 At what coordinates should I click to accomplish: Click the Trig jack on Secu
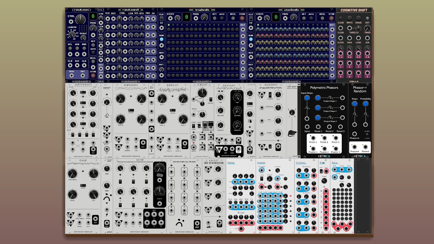[x=342, y=170]
